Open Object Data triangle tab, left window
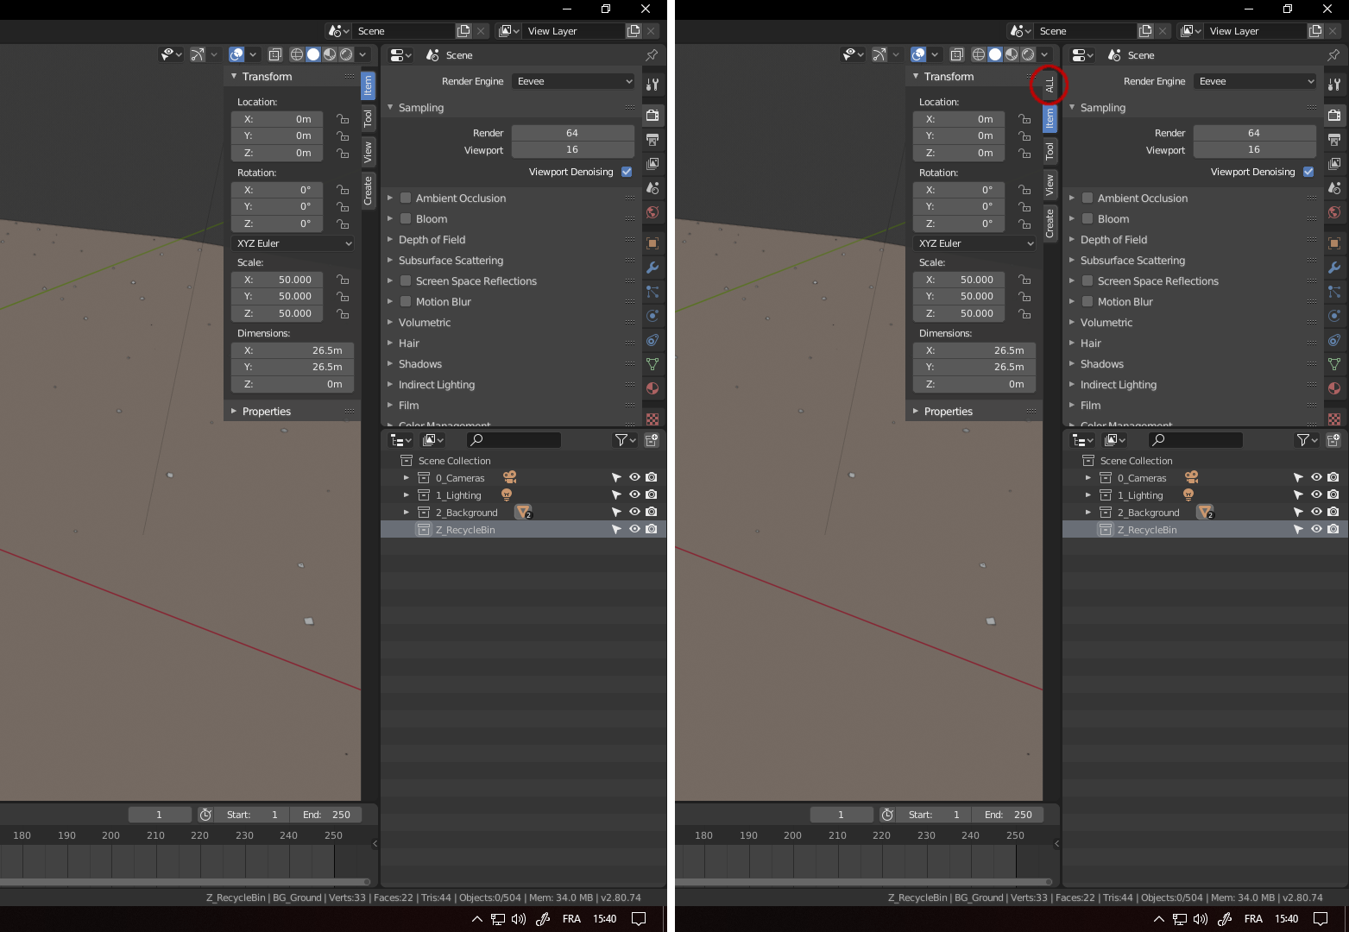Image resolution: width=1349 pixels, height=932 pixels. tap(652, 364)
